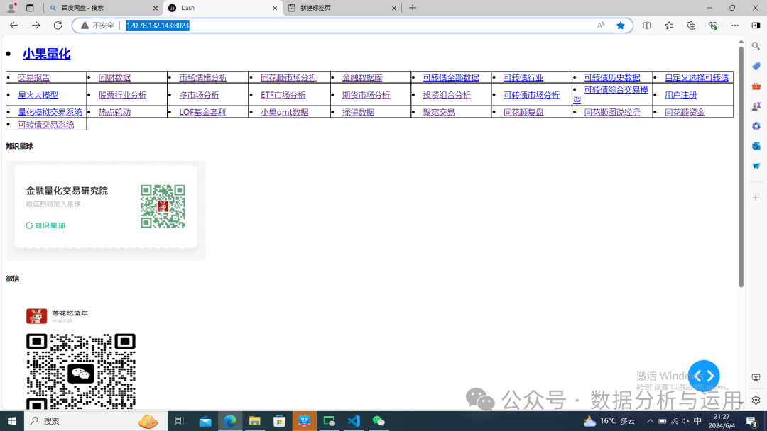767x431 pixels.
Task: Show hidden system tray icons chevron
Action: tap(650, 421)
